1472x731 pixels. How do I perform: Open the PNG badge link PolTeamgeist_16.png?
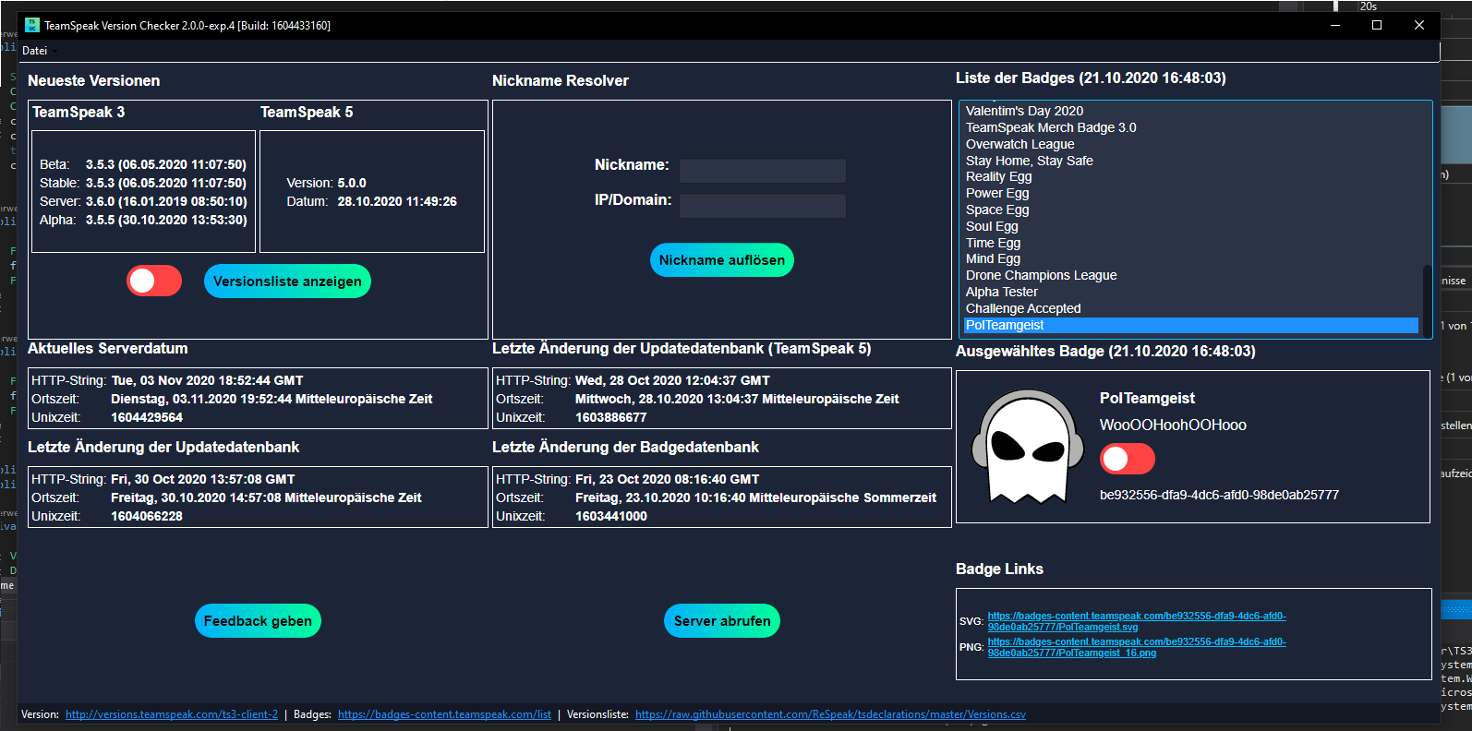(1137, 647)
